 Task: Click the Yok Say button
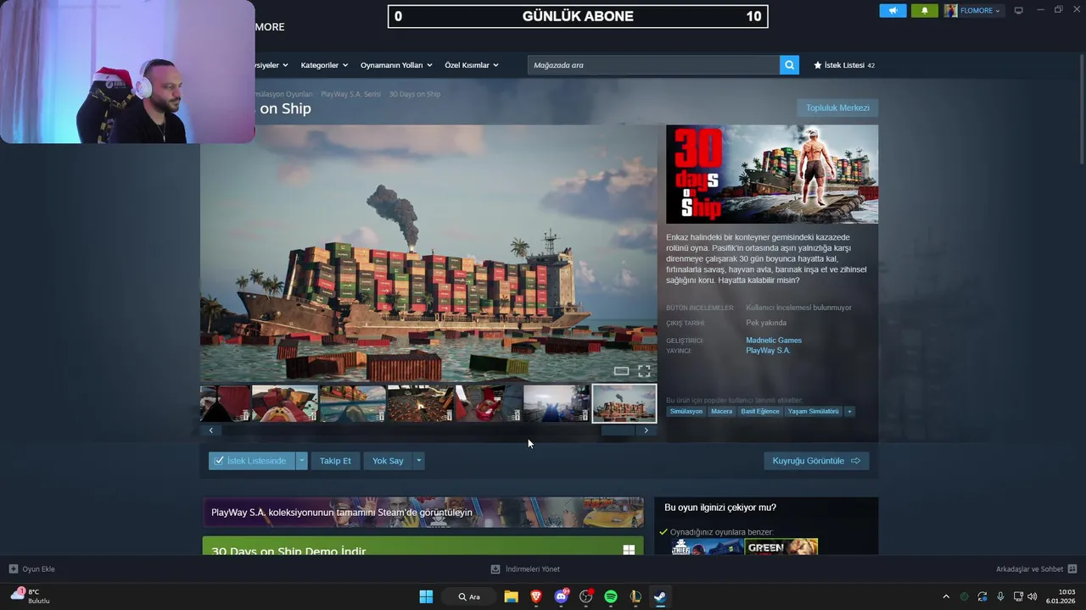pyautogui.click(x=388, y=461)
